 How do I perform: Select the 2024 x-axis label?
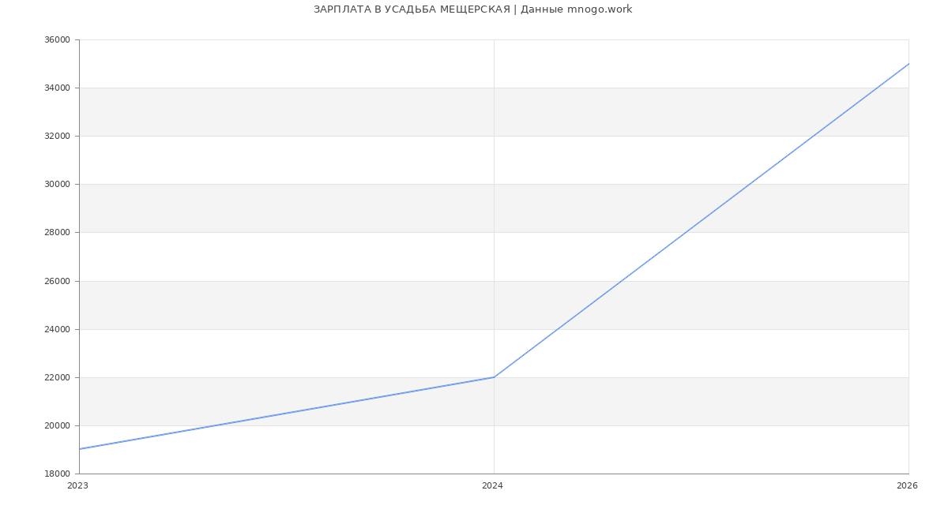(492, 486)
